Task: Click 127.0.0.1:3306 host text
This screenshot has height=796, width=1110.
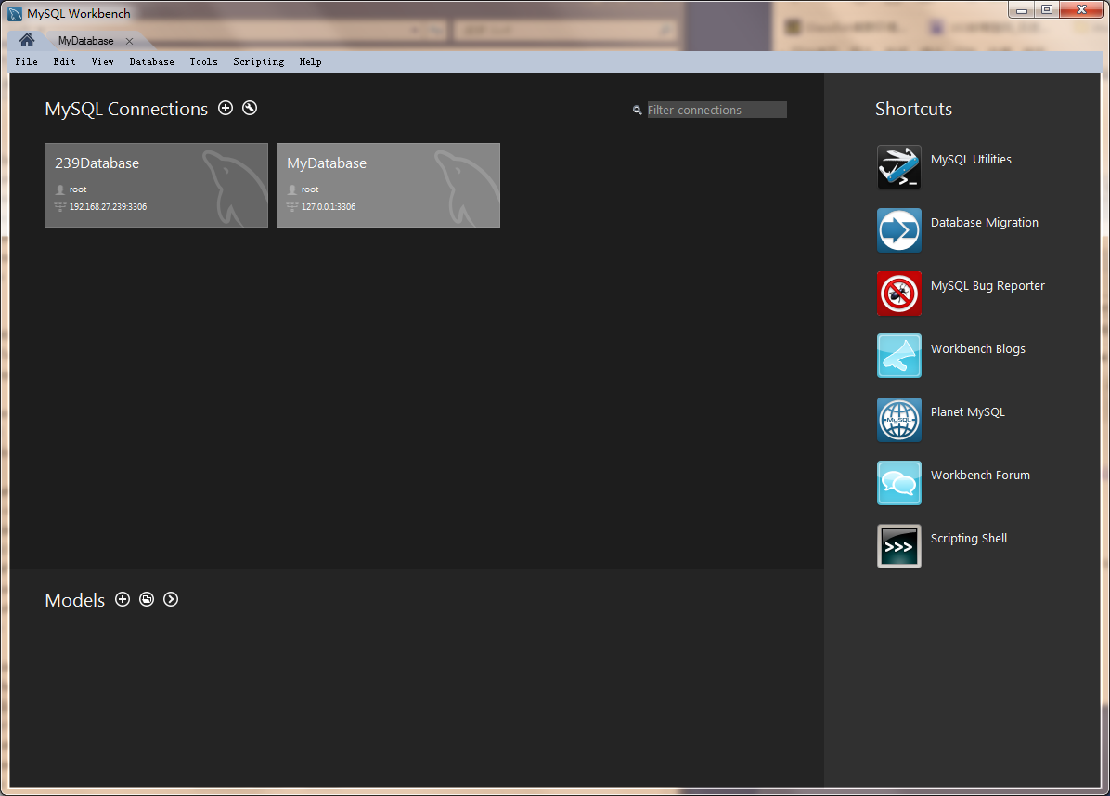Action: click(329, 207)
